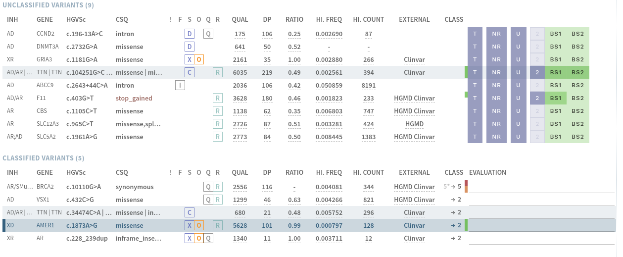Click evaluation field in VSX1 row
Screen dimensions: 623x257
541,200
